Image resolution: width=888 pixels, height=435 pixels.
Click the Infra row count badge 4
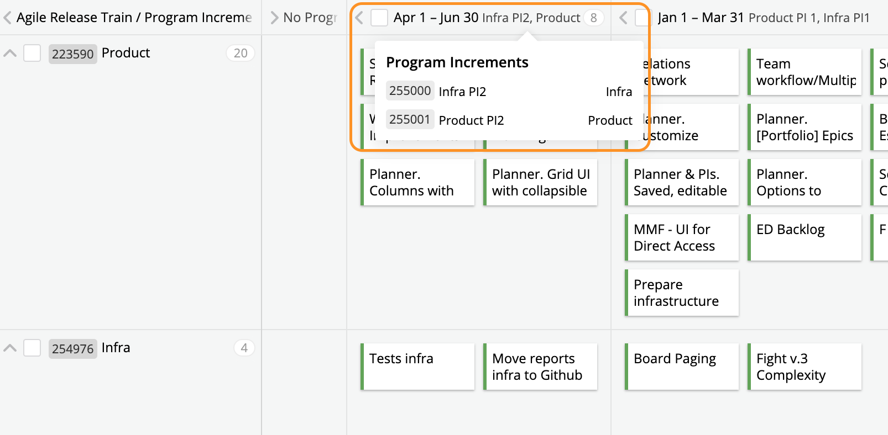244,348
